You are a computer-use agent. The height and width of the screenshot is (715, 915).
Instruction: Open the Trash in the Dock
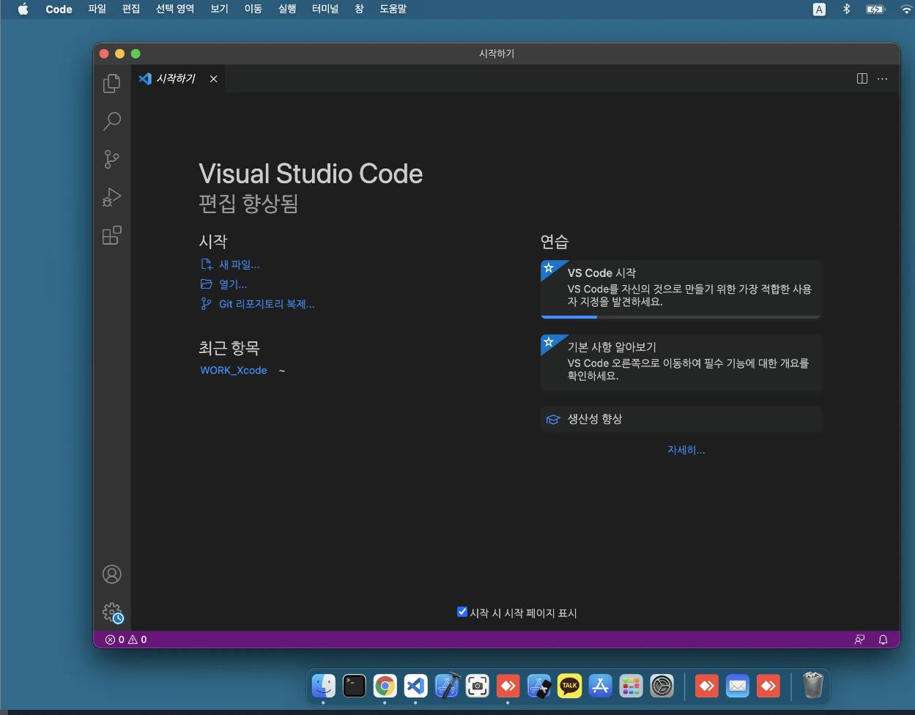pyautogui.click(x=813, y=686)
